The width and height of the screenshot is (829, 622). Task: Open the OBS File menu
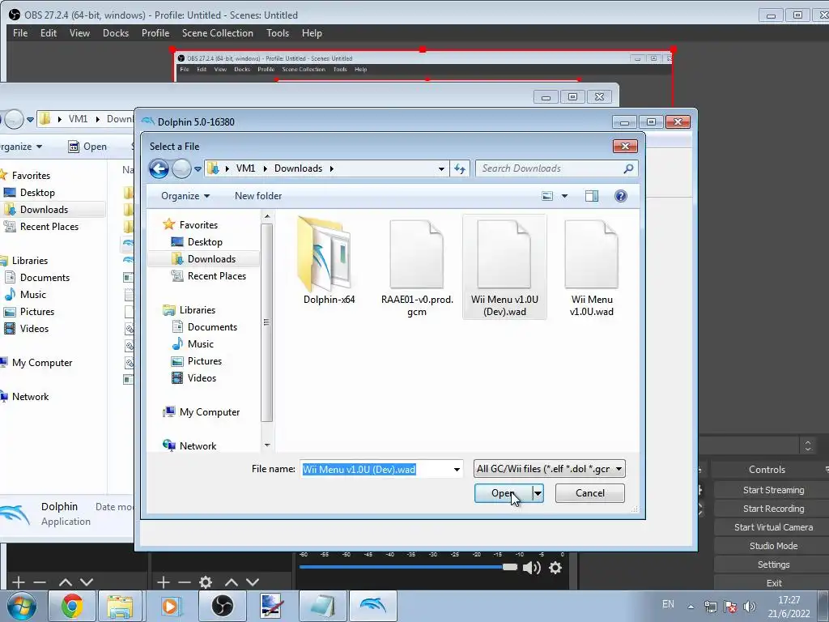pyautogui.click(x=20, y=32)
